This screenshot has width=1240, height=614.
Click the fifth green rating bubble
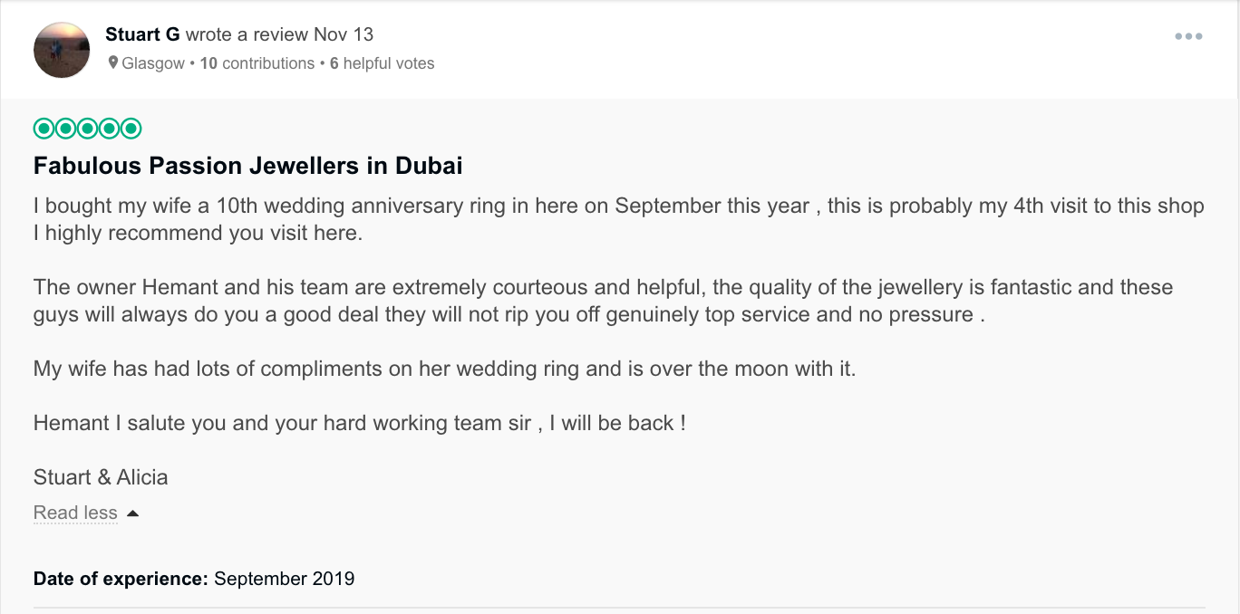(131, 129)
